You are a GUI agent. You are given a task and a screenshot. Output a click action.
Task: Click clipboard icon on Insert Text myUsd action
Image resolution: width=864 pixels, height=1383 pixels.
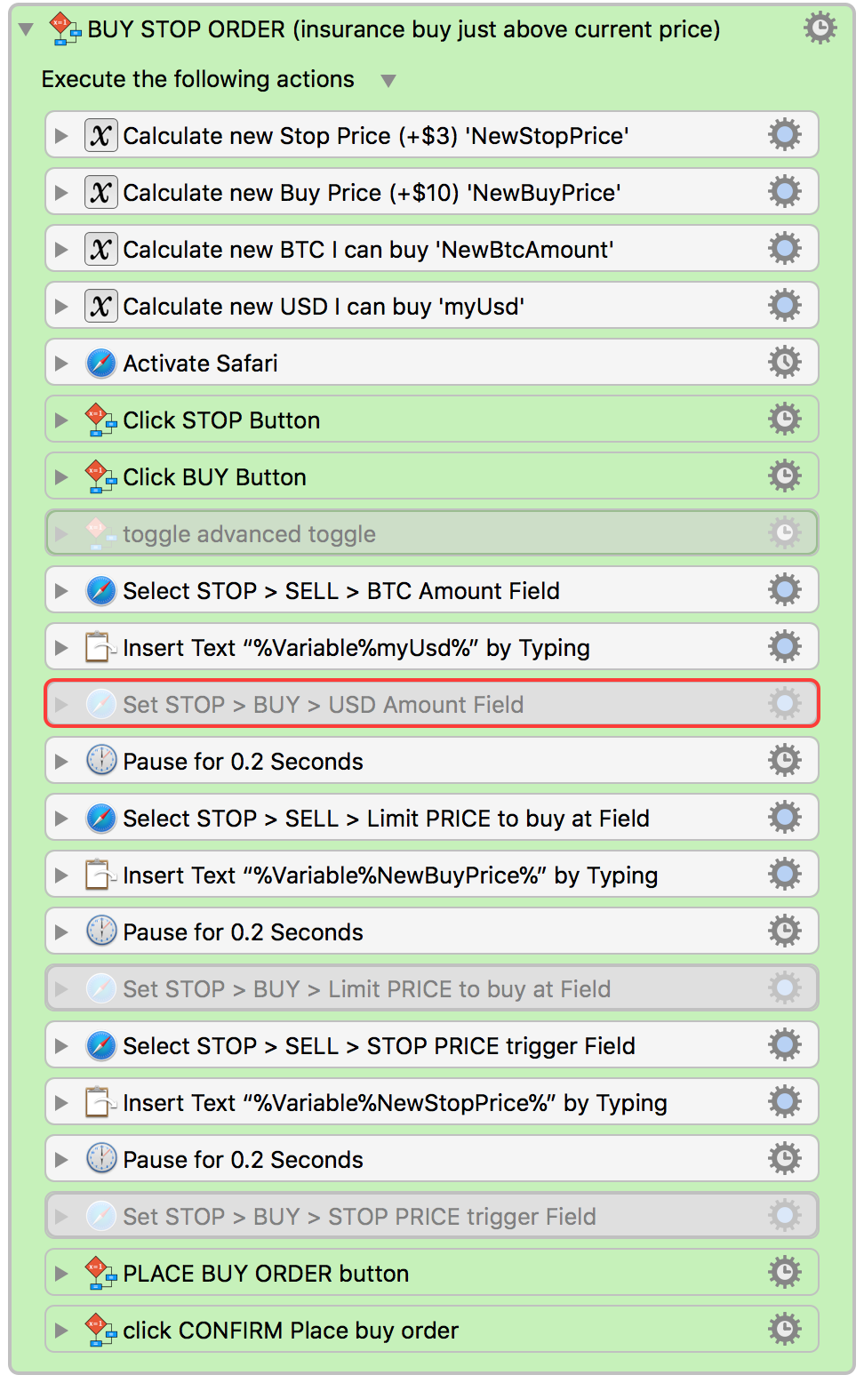click(100, 648)
